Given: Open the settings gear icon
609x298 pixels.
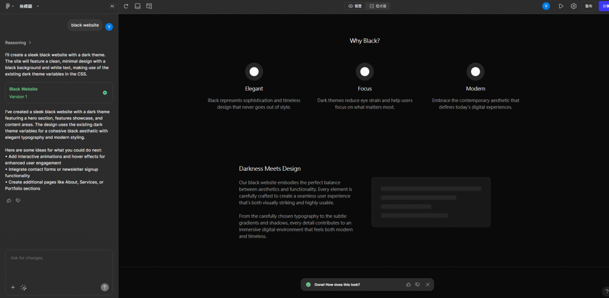Looking at the screenshot, I should 574,6.
